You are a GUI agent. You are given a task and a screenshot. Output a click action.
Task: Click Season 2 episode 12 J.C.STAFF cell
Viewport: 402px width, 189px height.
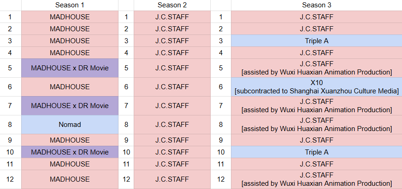172,179
